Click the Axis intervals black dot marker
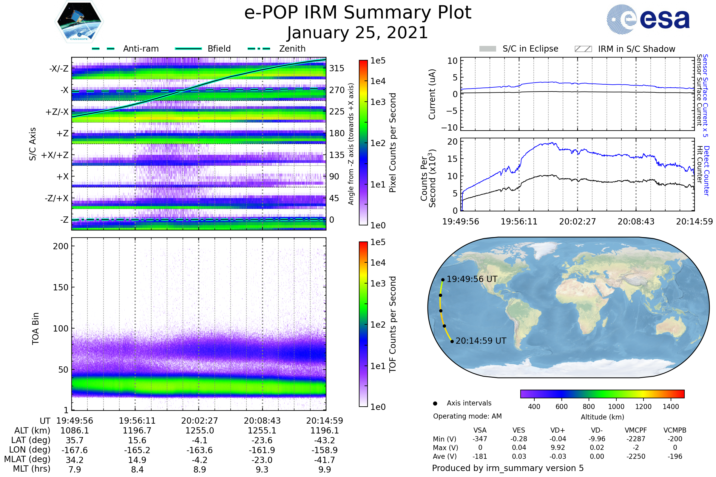This screenshot has width=716, height=477. click(x=435, y=403)
